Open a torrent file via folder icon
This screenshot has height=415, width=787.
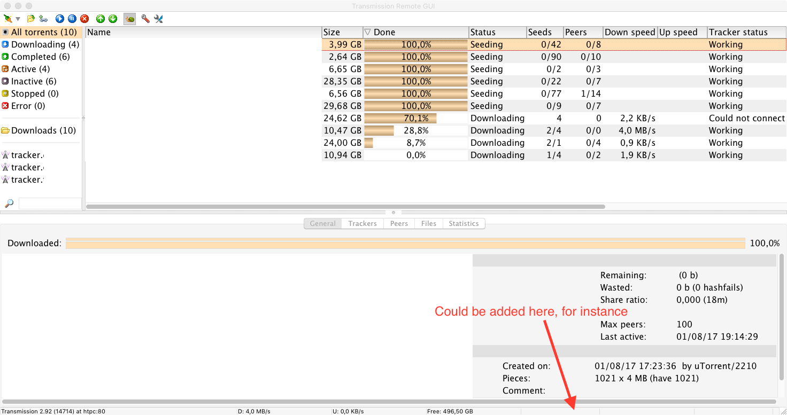coord(30,18)
